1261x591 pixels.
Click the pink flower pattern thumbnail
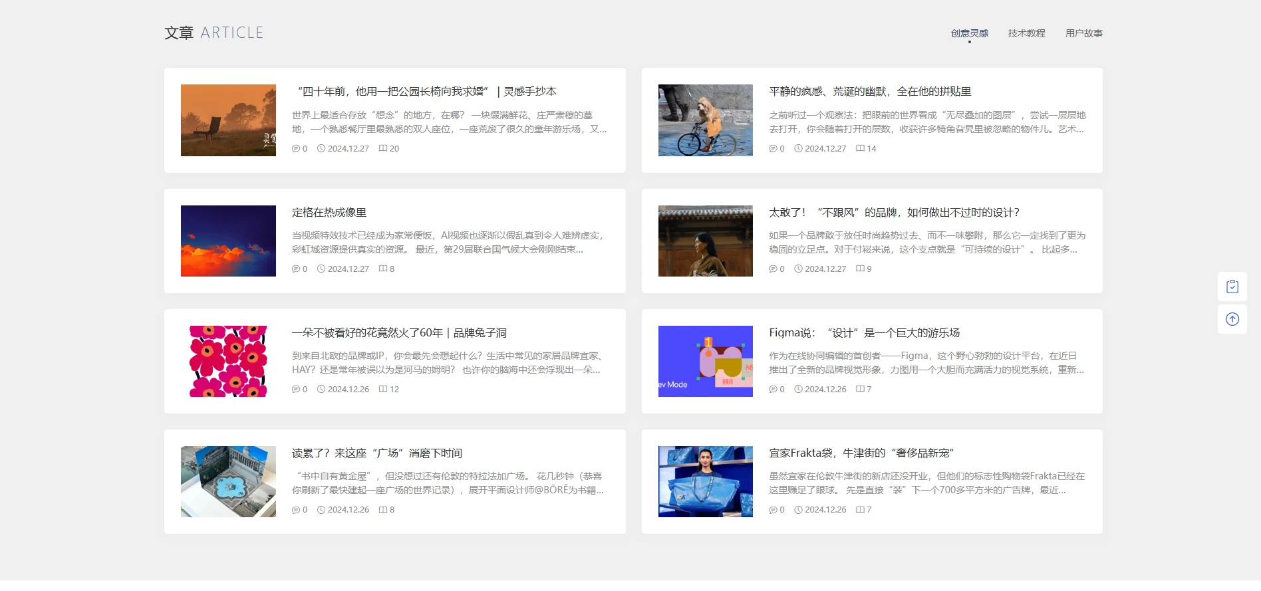click(228, 361)
